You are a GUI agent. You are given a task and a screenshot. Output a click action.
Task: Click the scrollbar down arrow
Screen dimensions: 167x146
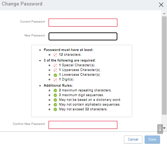pos(164,128)
